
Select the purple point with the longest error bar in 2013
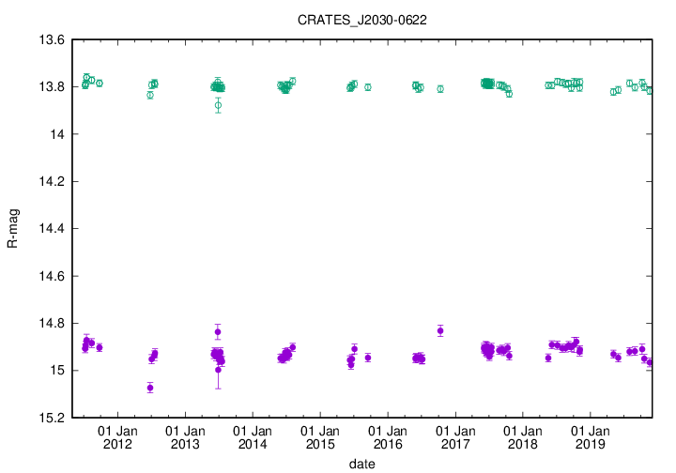(x=218, y=370)
